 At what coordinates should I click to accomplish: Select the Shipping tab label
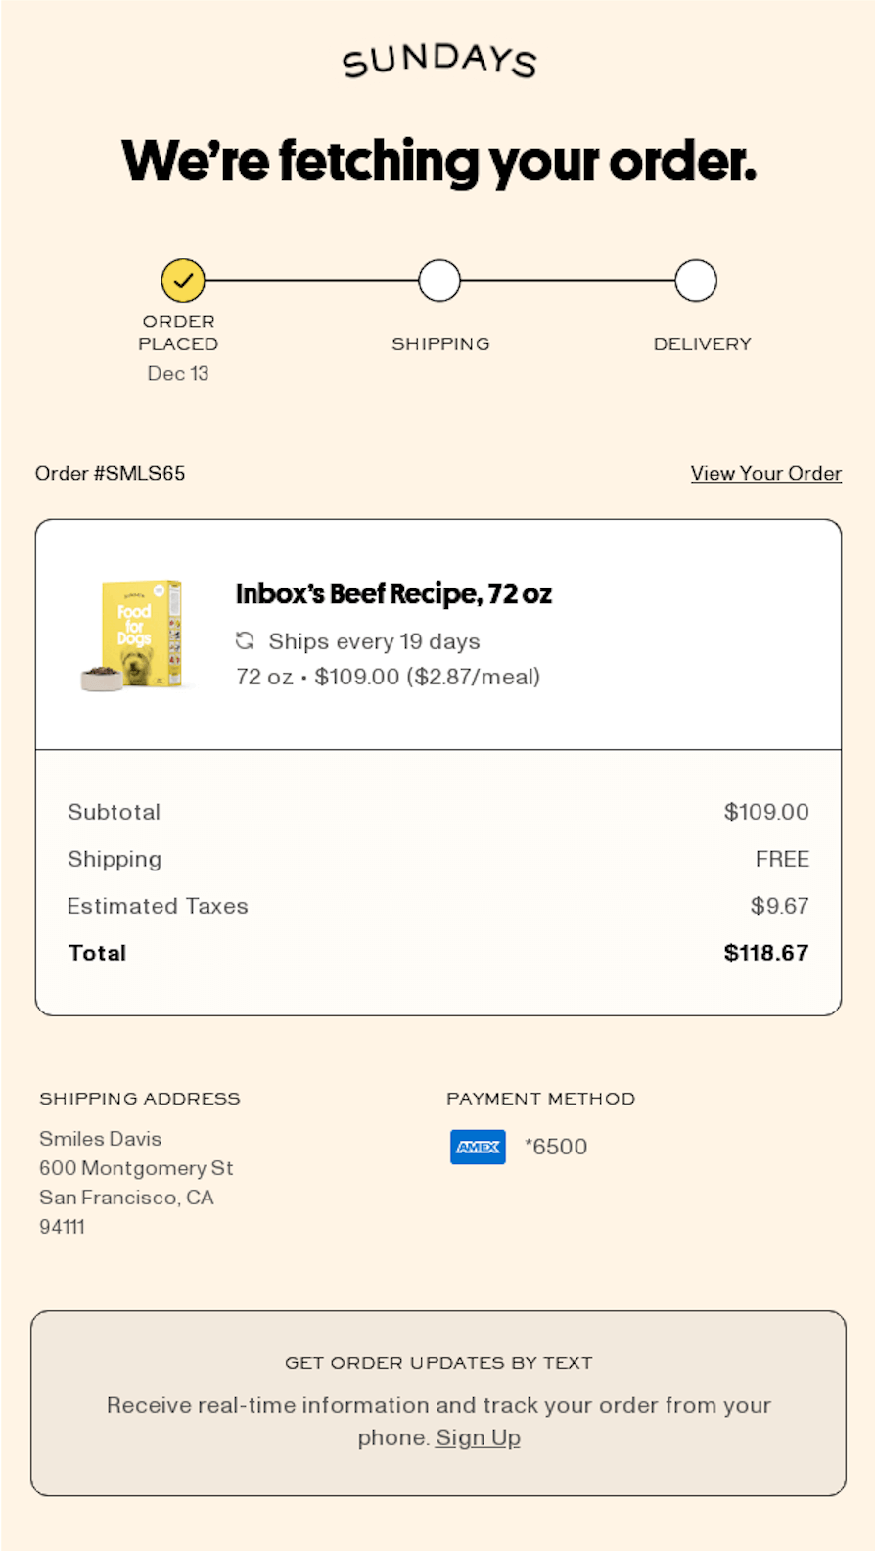[x=439, y=343]
